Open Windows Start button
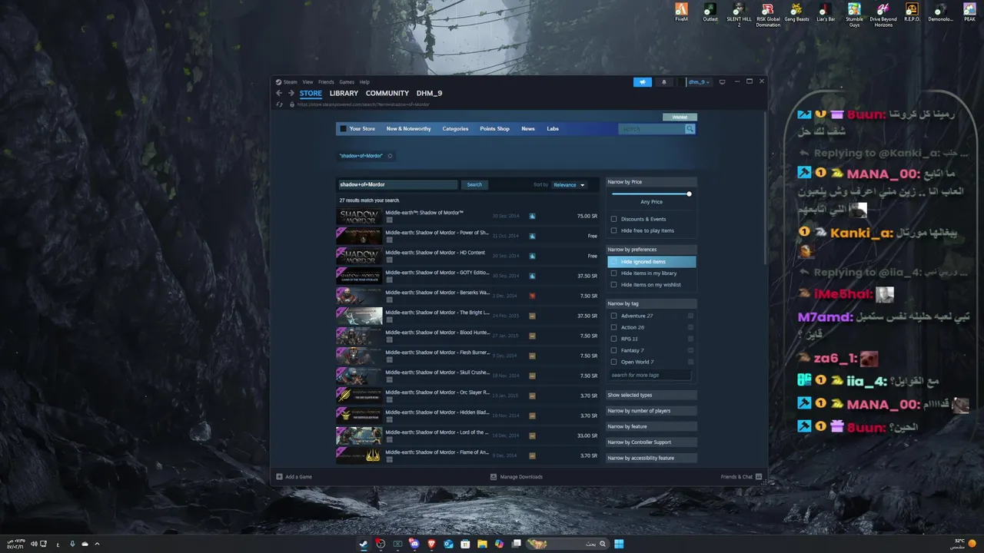 click(619, 544)
